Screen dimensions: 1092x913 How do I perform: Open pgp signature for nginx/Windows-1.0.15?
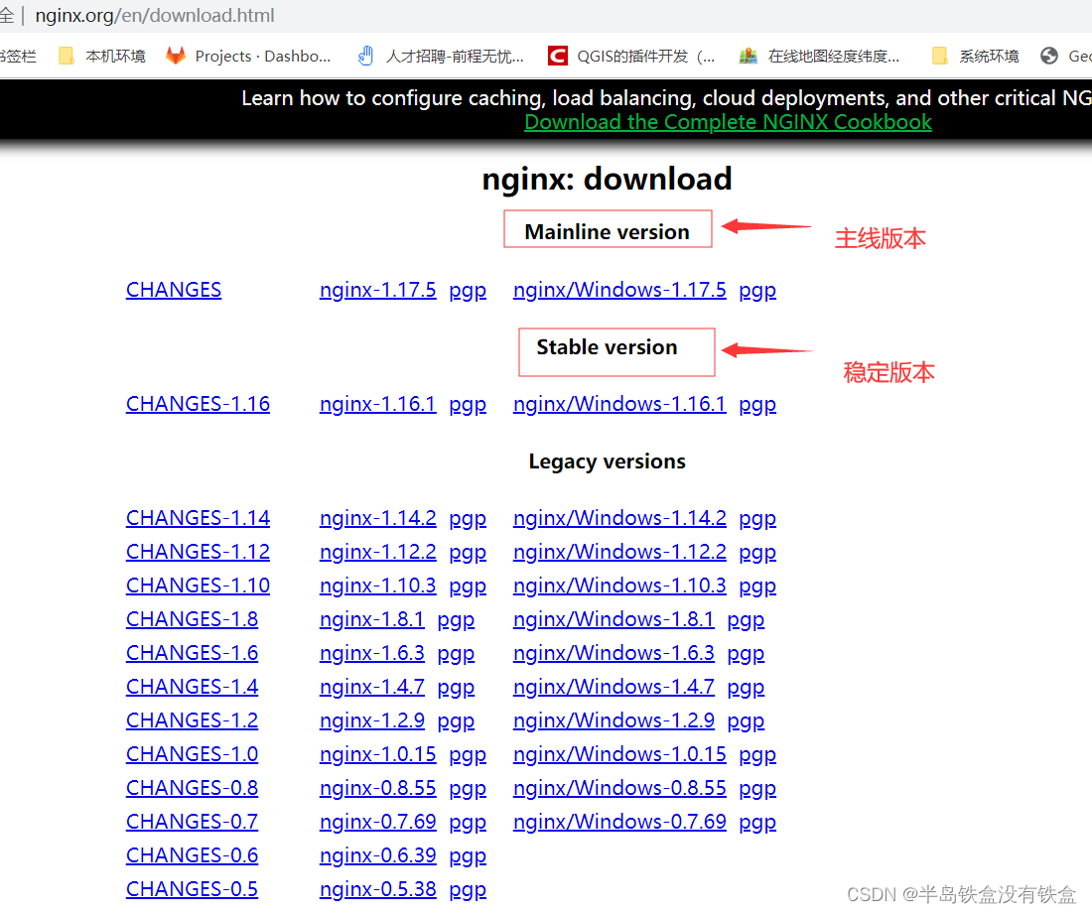(757, 755)
